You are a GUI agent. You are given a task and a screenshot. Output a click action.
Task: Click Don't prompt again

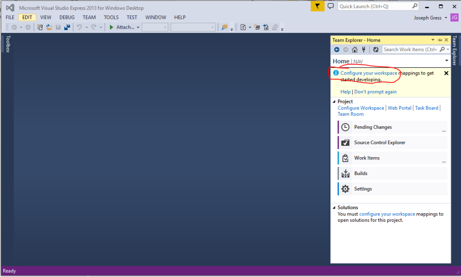[375, 92]
